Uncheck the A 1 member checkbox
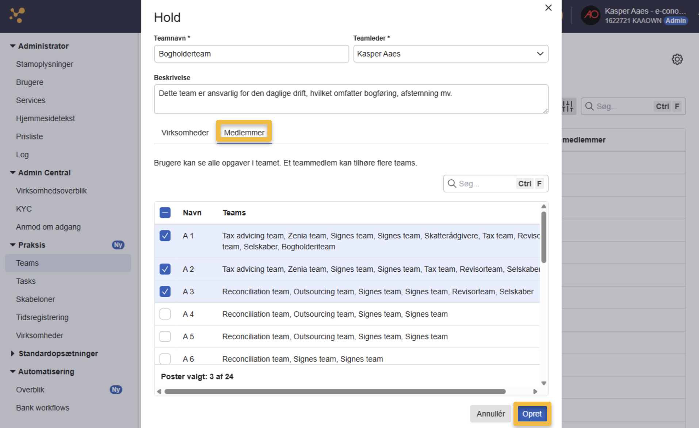Viewport: 699px width, 428px height. 165,236
